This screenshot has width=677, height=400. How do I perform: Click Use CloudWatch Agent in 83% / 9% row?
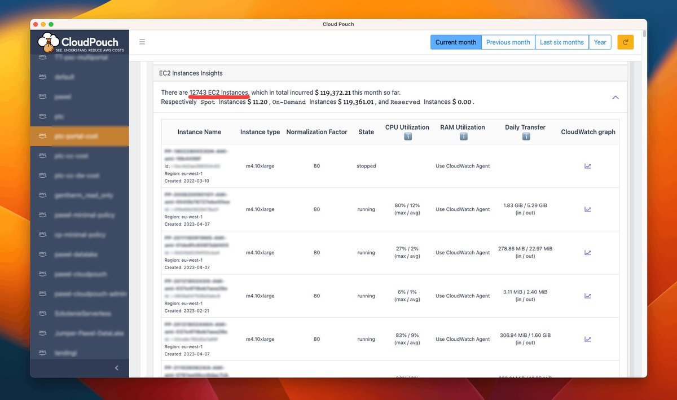tap(463, 339)
